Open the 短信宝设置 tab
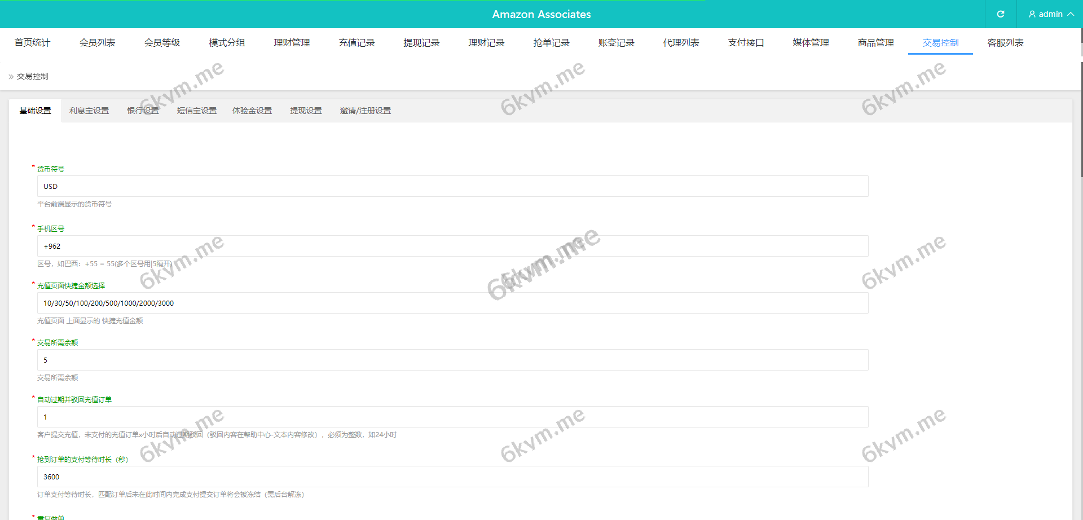 (x=196, y=111)
